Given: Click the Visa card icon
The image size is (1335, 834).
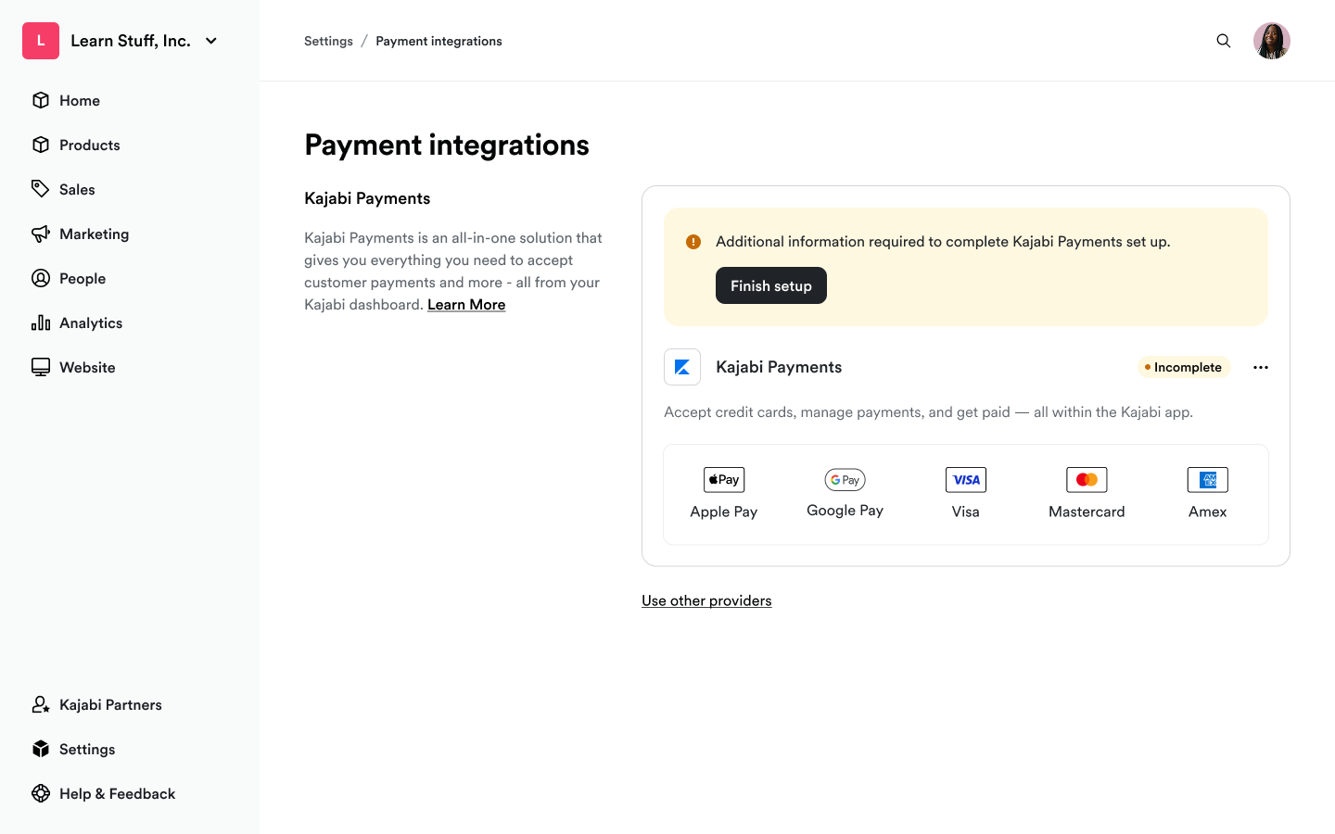Looking at the screenshot, I should 966,480.
